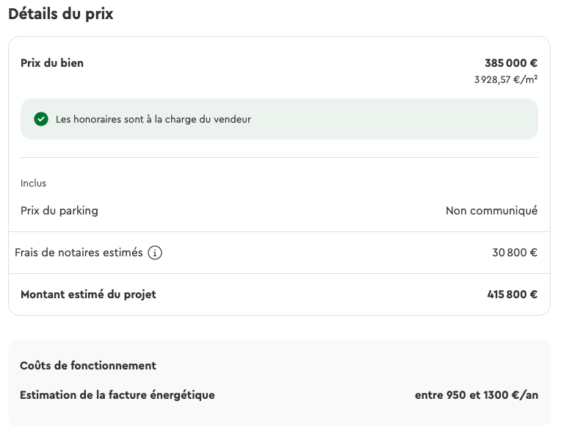Click the green checkmark icon

[41, 119]
